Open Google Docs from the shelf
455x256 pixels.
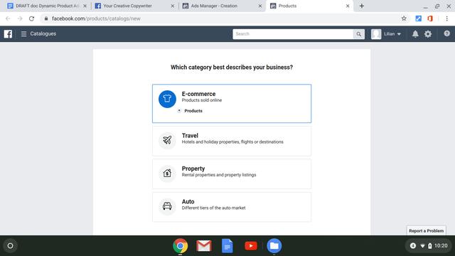click(x=227, y=246)
